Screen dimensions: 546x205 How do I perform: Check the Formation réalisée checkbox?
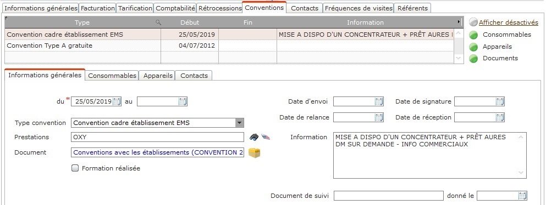tap(75, 168)
